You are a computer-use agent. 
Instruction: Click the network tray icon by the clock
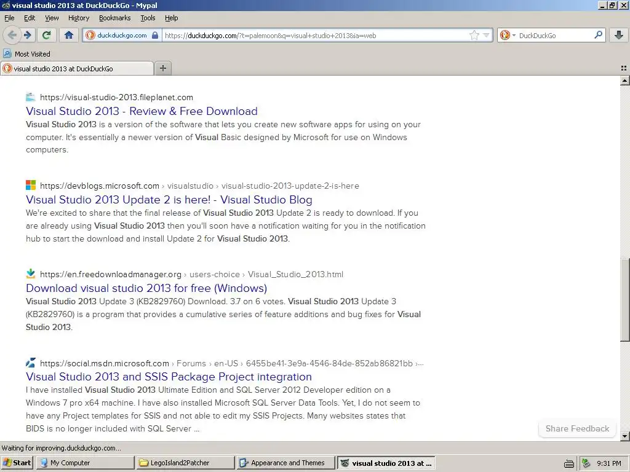[586, 463]
